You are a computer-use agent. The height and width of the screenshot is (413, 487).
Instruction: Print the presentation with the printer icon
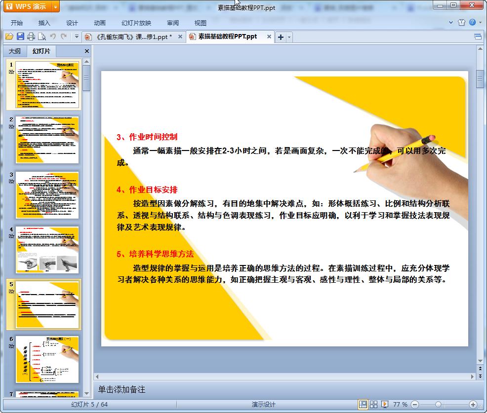click(x=31, y=37)
